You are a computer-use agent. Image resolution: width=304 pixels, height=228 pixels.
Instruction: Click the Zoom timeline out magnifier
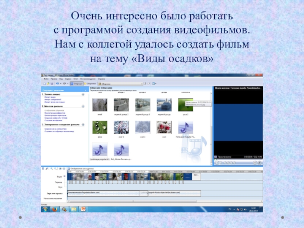[55, 169]
